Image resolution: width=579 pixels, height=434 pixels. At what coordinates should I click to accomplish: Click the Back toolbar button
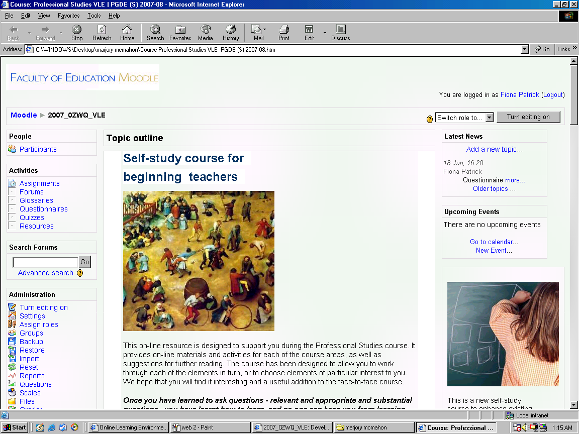click(x=14, y=33)
